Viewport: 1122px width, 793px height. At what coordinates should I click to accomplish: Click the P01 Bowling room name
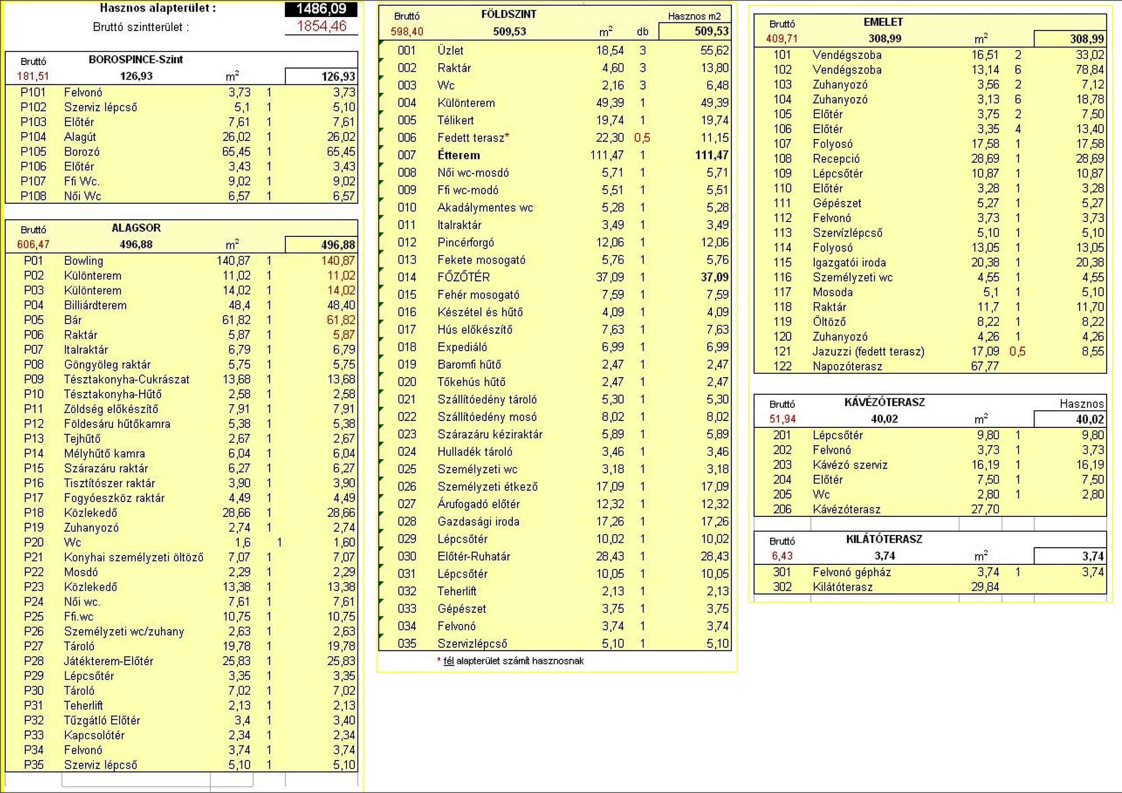point(83,261)
